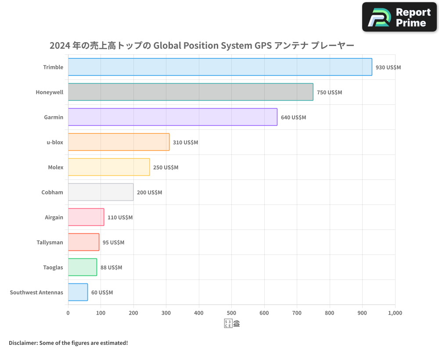
Task: Expand the Southwest Antennas bar entry
Action: click(x=77, y=292)
